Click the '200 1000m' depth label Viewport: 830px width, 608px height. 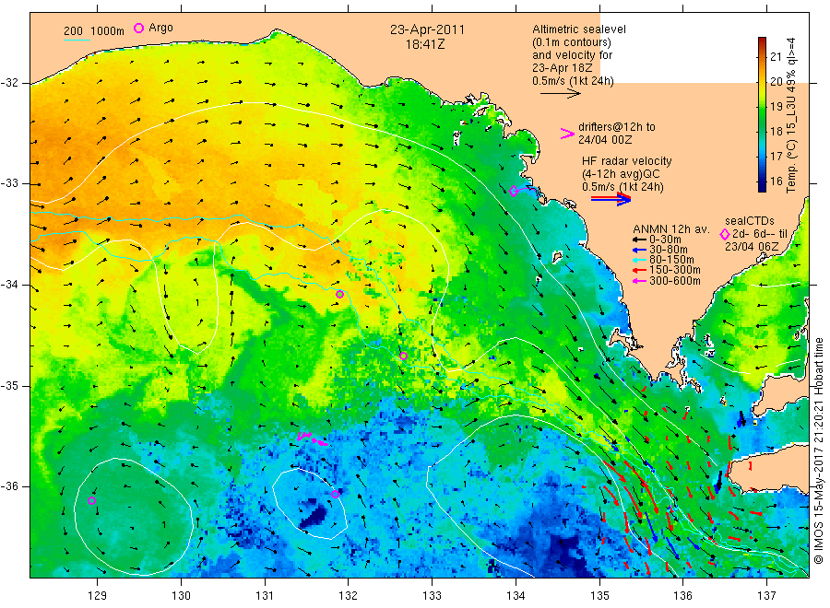point(94,31)
